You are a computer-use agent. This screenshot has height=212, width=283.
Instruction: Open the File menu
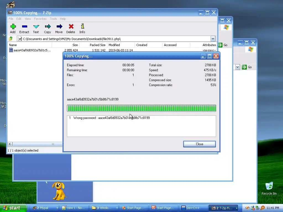tap(11, 19)
